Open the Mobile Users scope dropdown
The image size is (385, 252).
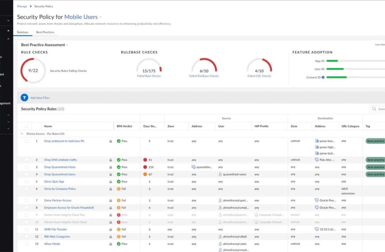click(100, 17)
